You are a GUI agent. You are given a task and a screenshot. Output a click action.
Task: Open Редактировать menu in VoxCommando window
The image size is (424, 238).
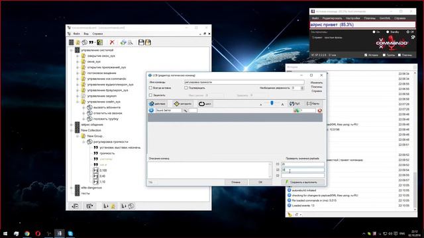333,18
